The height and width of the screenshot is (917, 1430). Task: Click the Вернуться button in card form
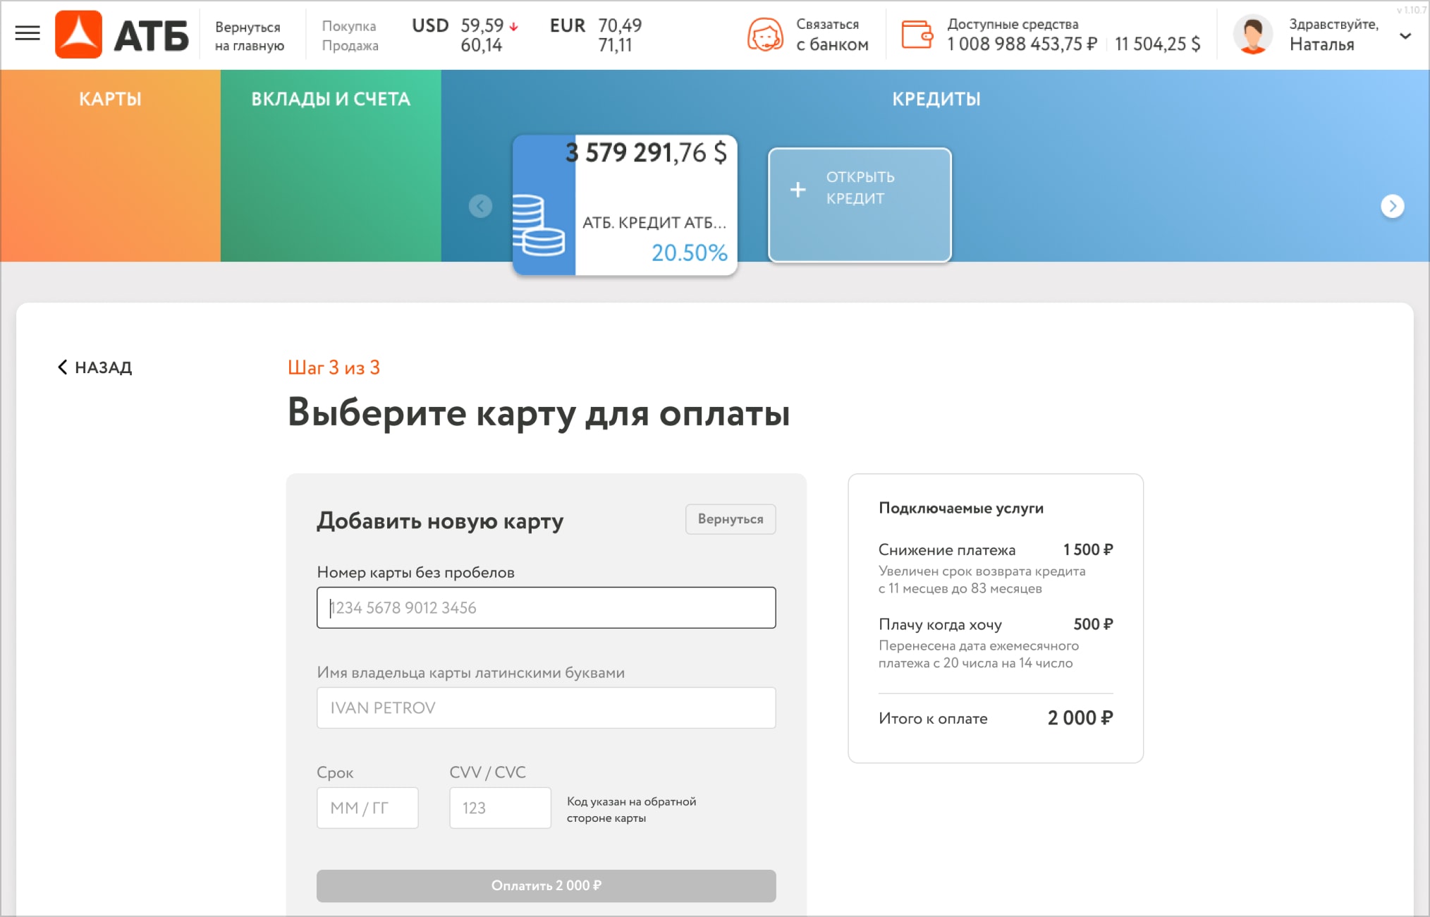(x=731, y=519)
